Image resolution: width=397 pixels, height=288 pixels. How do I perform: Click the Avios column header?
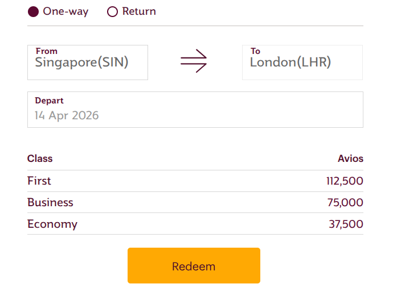[x=350, y=159]
